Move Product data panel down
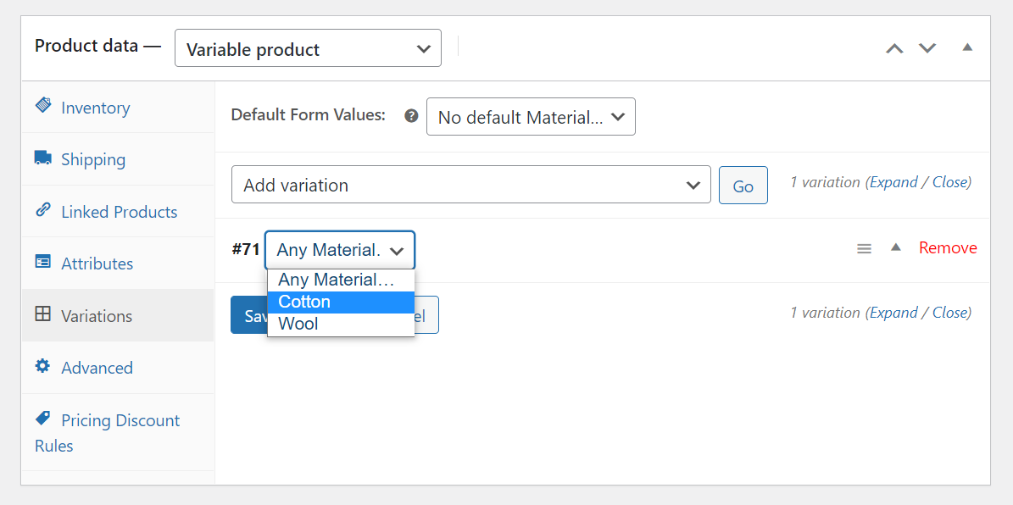This screenshot has width=1013, height=505. click(x=927, y=48)
